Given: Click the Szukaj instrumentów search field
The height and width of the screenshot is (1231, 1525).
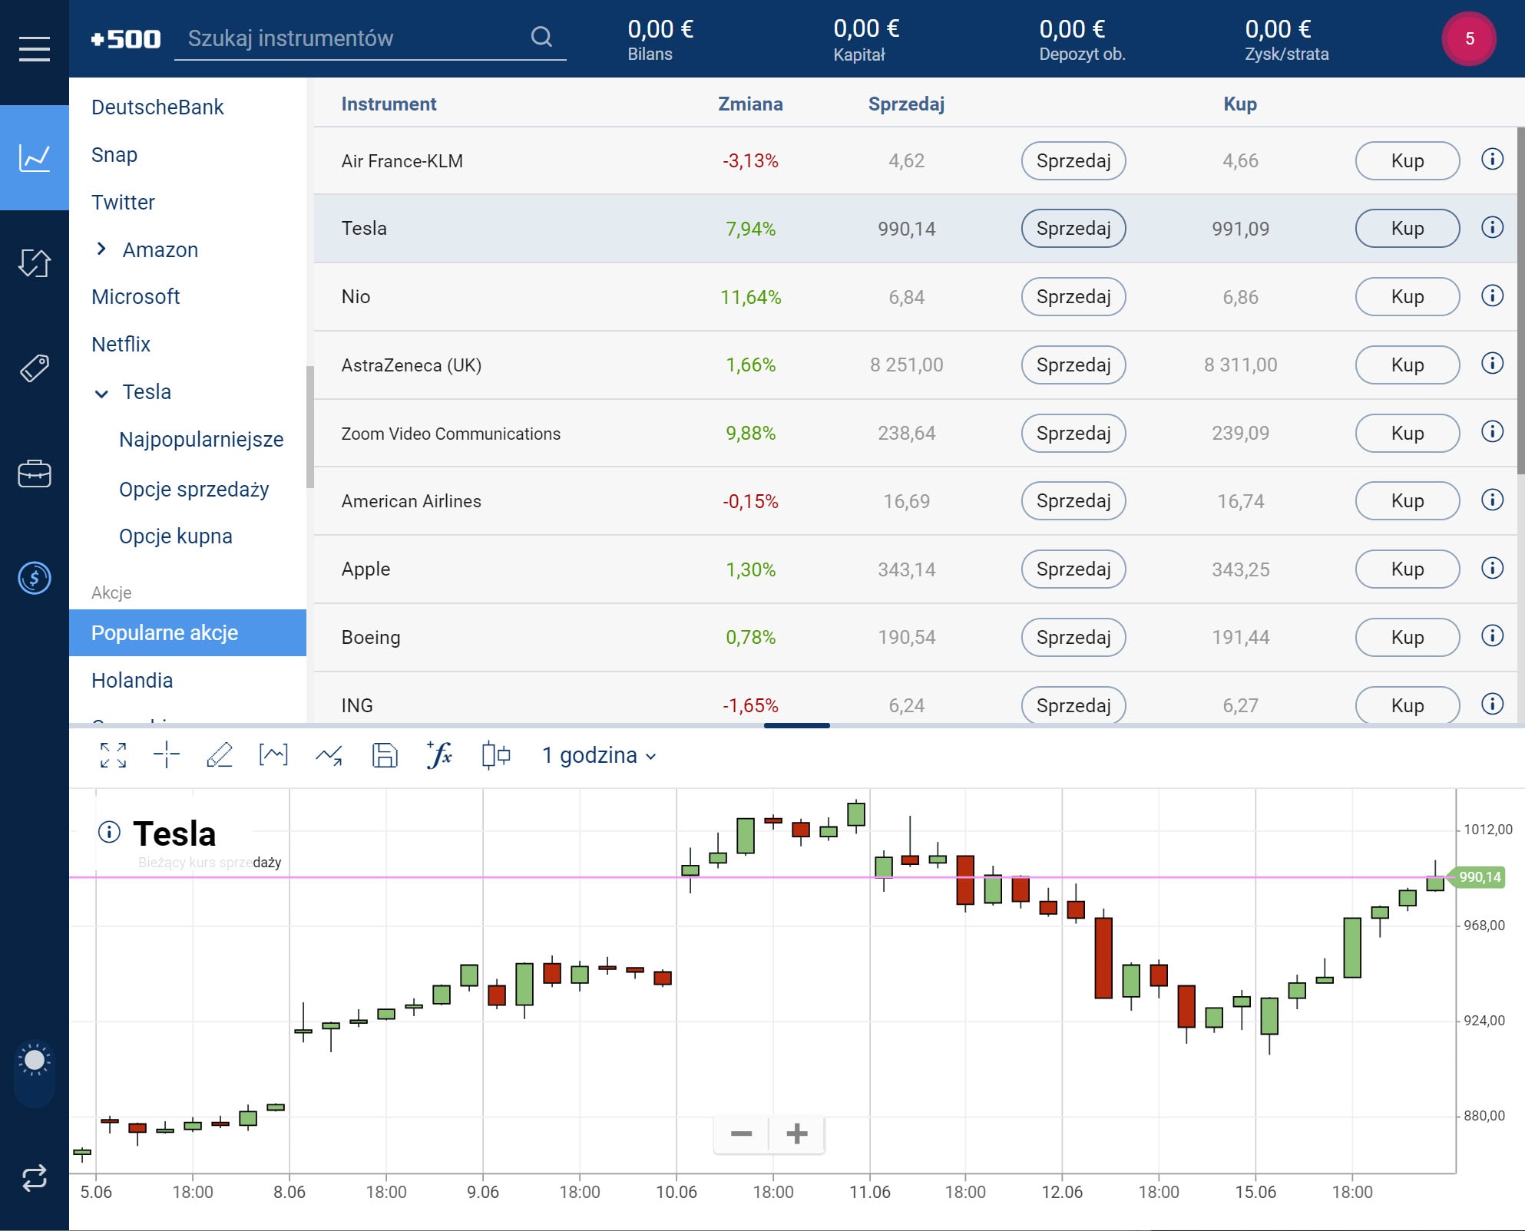Looking at the screenshot, I should (x=353, y=38).
